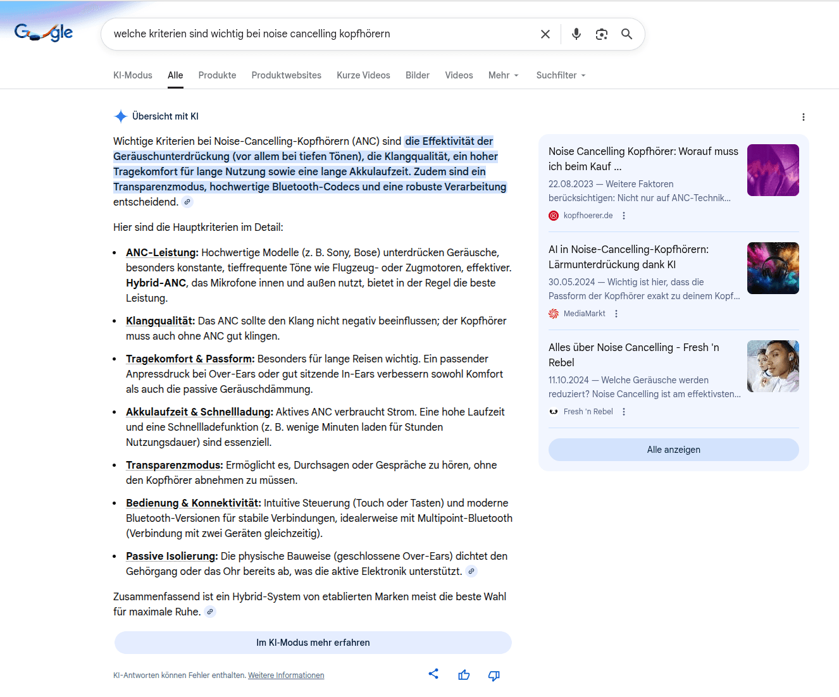Open the 'Weitere Informationen' link
839x697 pixels.
(x=286, y=675)
